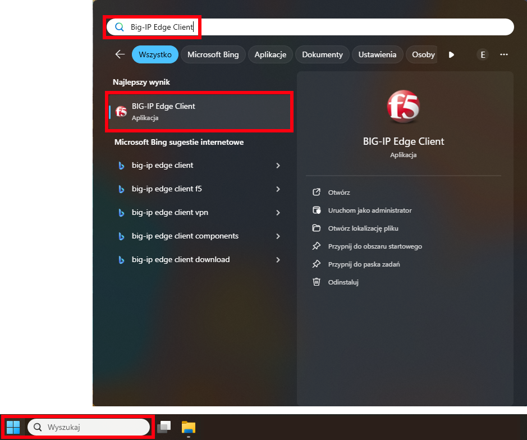Screen dimensions: 527x440
Task: Switch to the Microsoft Bing tab
Action: point(213,54)
